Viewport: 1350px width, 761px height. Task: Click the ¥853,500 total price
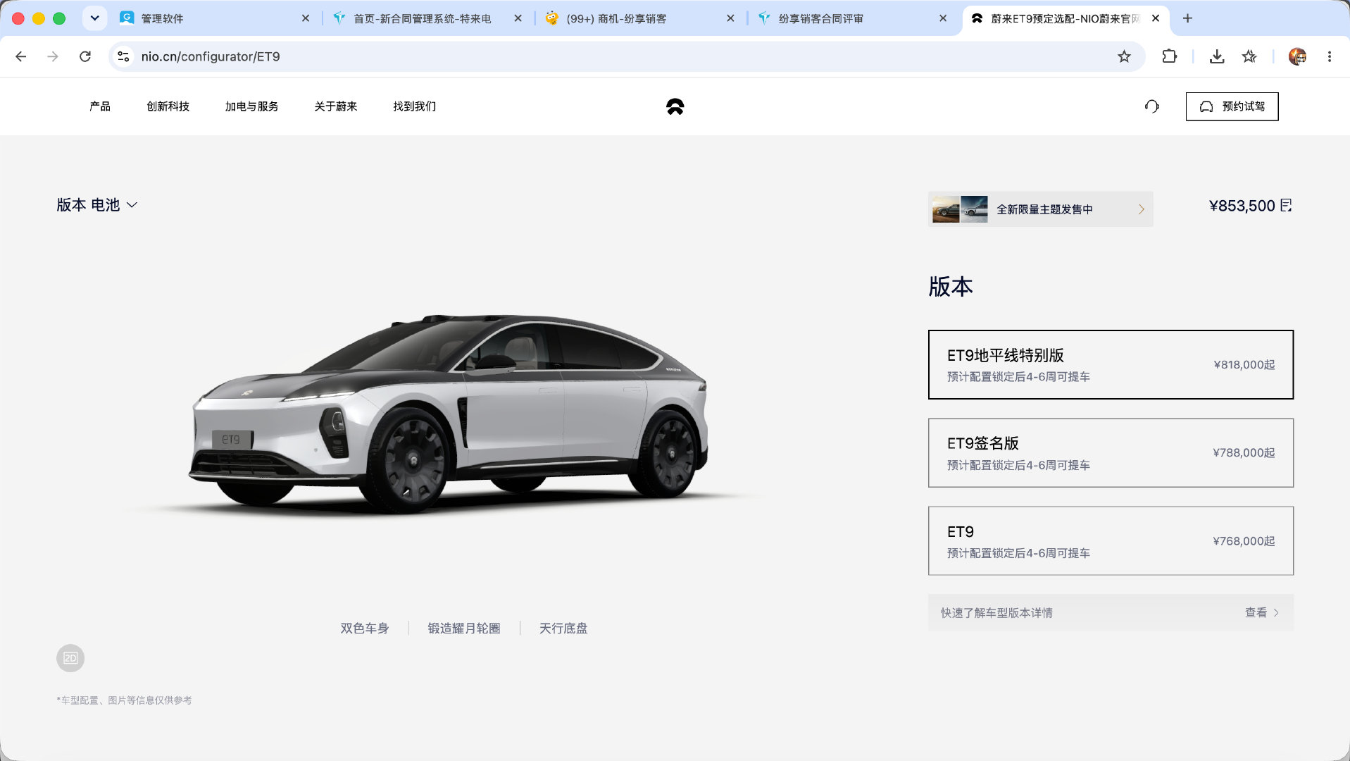pyautogui.click(x=1242, y=206)
